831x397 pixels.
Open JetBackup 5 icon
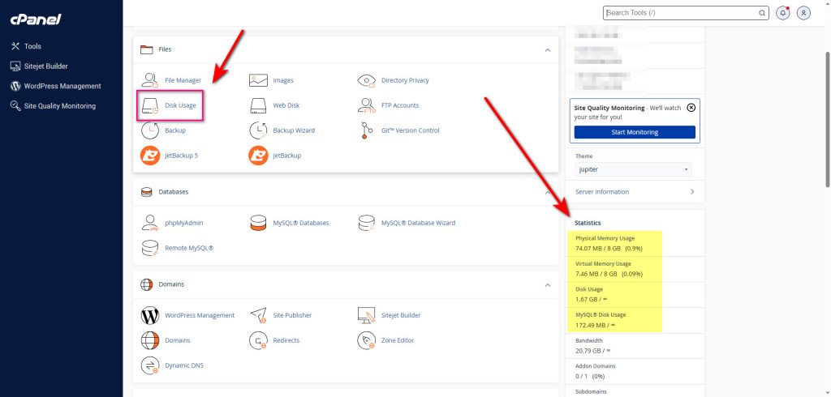point(150,155)
